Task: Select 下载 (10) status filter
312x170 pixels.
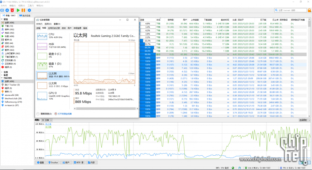Action: pos(9,26)
